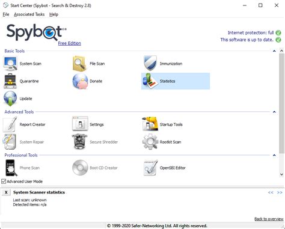This screenshot has width=285, height=229.
Task: Click the Startup Tools label
Action: click(171, 124)
